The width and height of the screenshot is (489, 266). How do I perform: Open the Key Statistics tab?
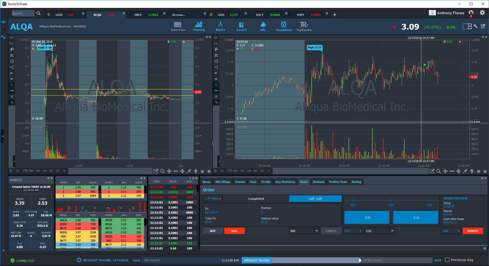tap(285, 182)
